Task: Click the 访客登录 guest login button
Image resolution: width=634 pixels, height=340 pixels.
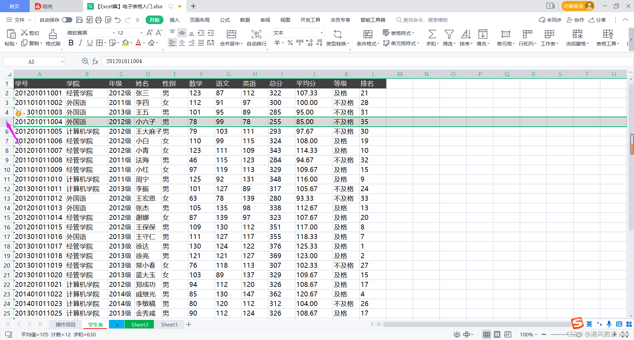Action: [x=578, y=6]
